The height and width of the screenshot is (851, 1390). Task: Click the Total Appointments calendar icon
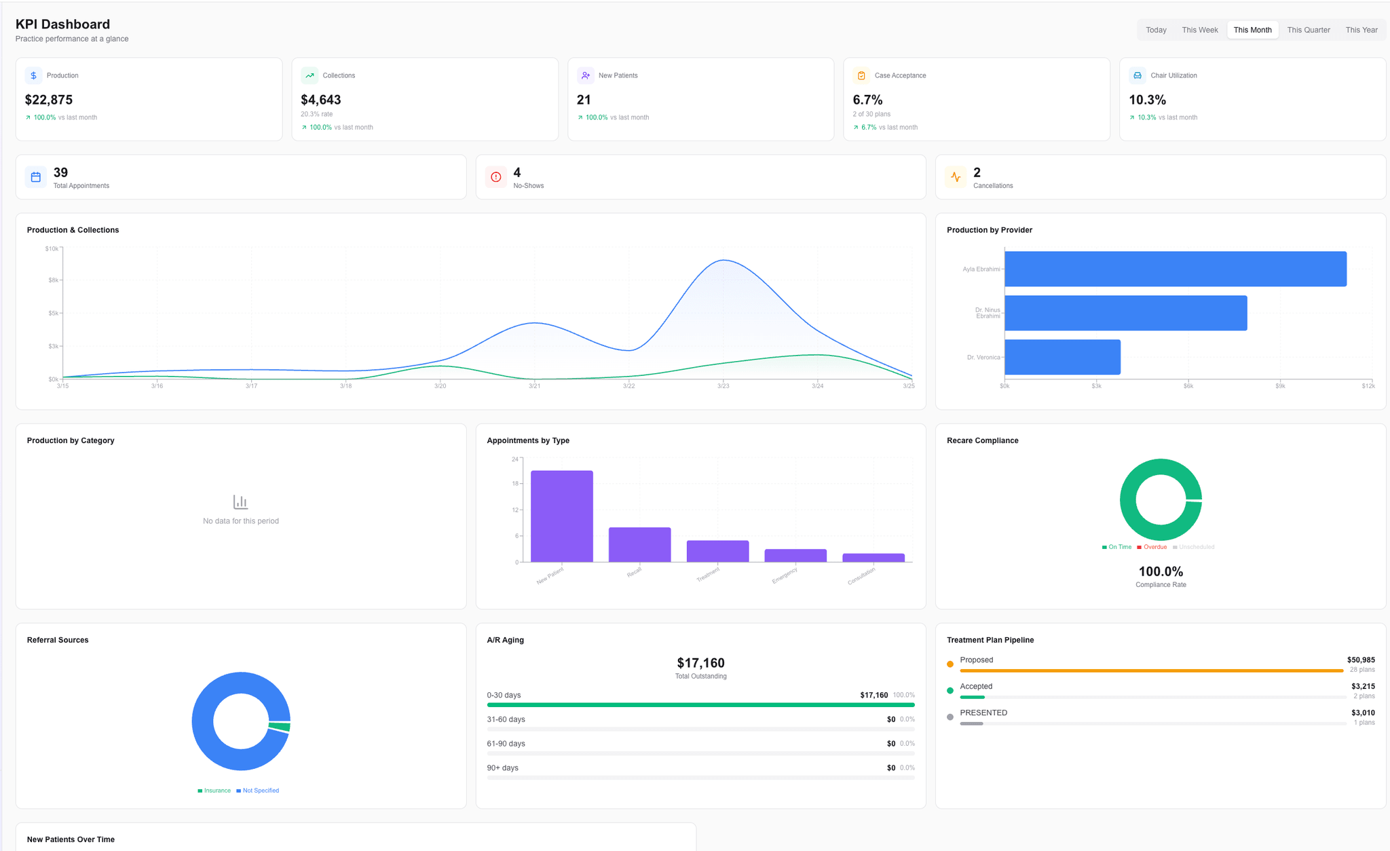pos(36,176)
